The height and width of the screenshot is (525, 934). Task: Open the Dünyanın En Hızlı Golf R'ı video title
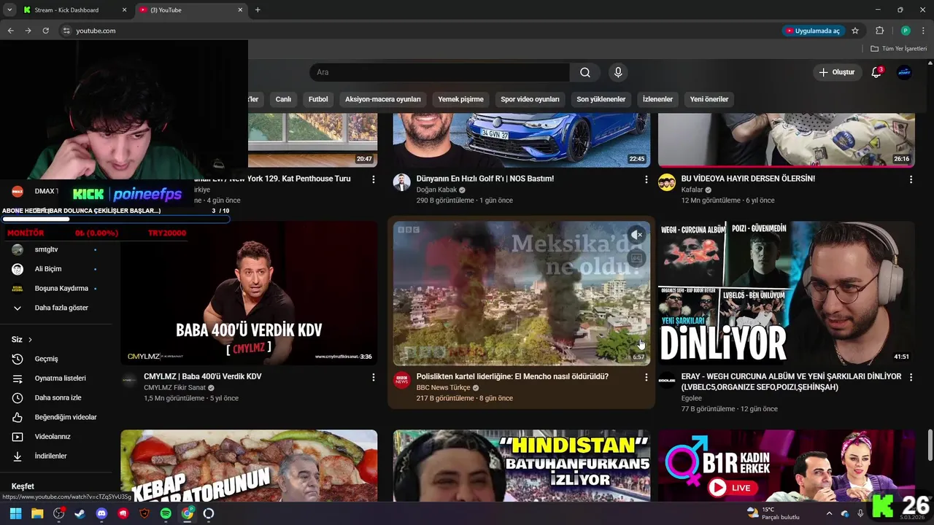coord(485,179)
